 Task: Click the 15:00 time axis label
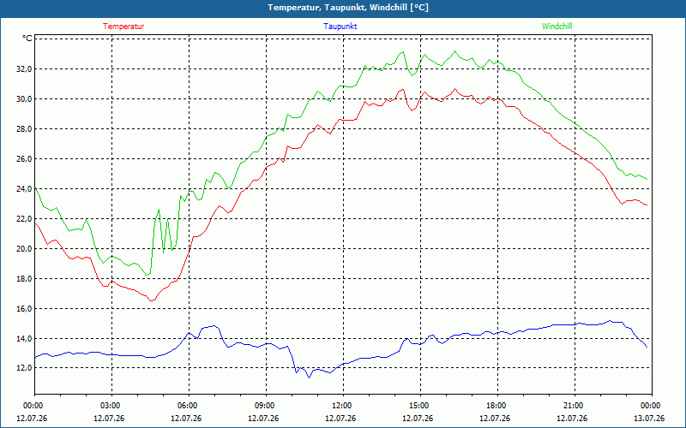click(x=419, y=406)
